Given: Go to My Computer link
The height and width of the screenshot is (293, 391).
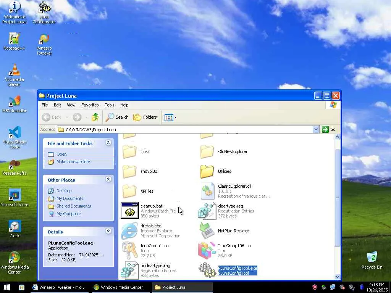Looking at the screenshot, I should point(65,214).
